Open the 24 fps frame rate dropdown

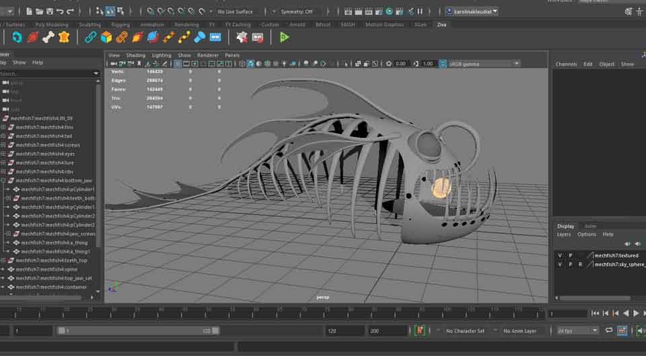click(x=577, y=330)
